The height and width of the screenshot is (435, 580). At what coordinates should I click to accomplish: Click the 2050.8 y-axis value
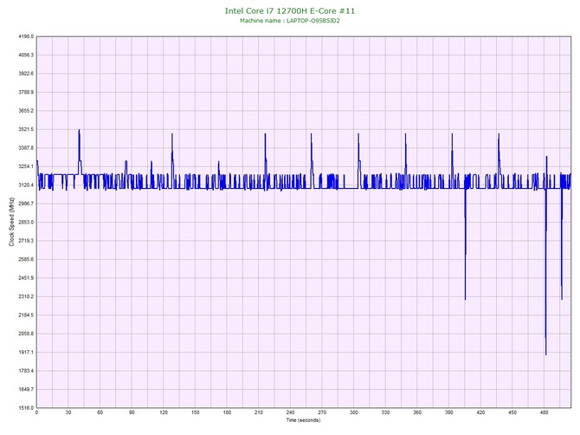[26, 334]
